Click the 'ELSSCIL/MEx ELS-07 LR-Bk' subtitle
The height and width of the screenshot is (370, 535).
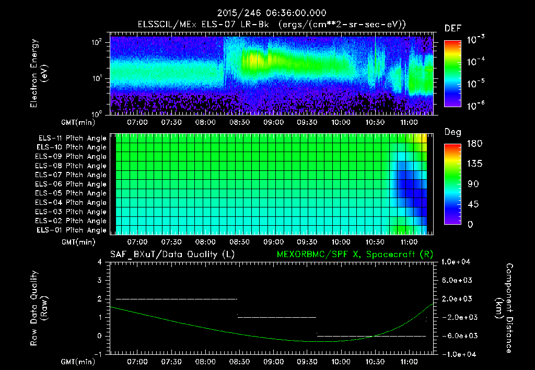pyautogui.click(x=203, y=24)
